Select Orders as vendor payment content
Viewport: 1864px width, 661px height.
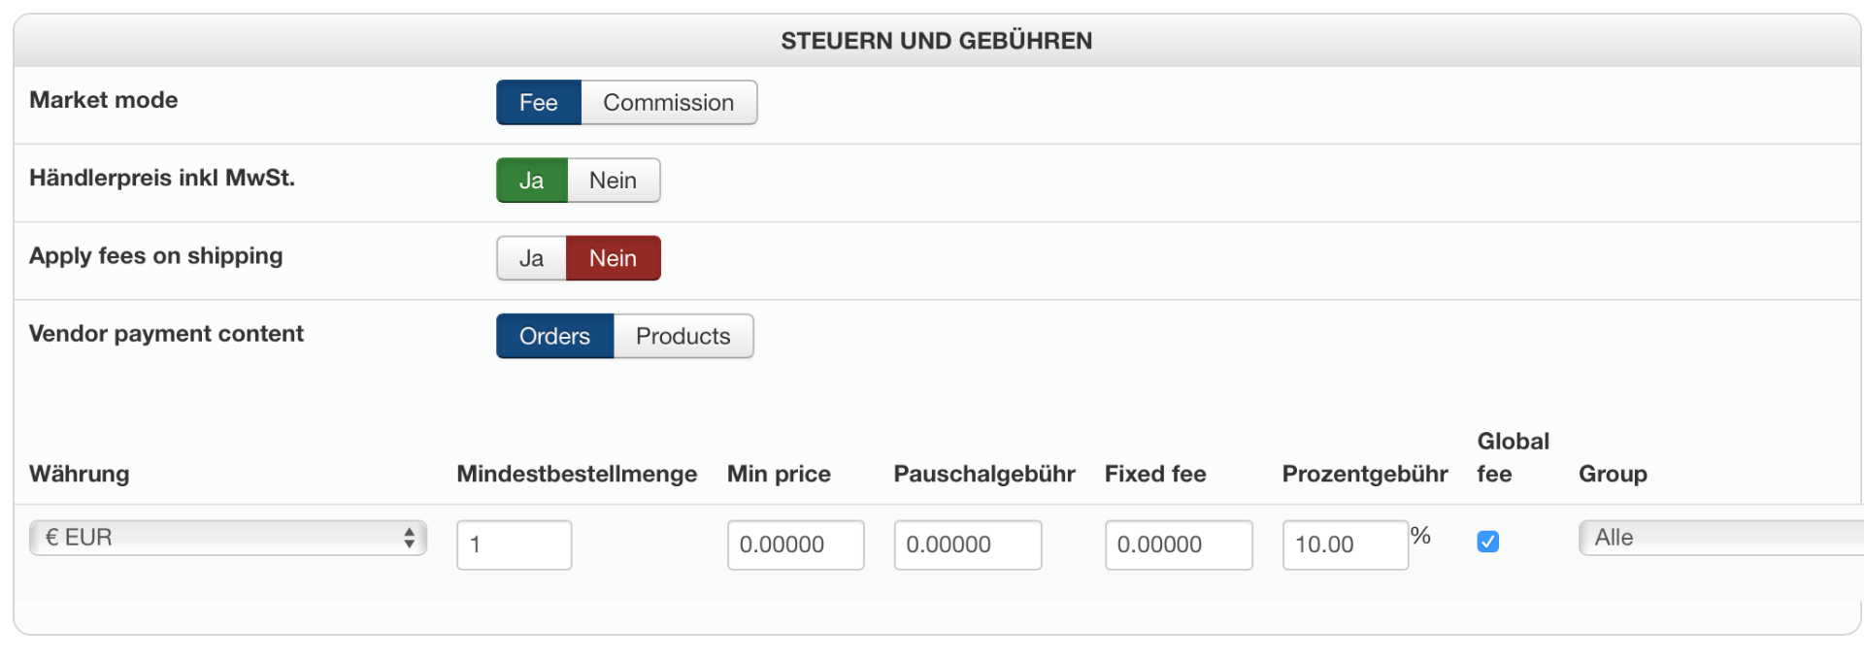[554, 336]
